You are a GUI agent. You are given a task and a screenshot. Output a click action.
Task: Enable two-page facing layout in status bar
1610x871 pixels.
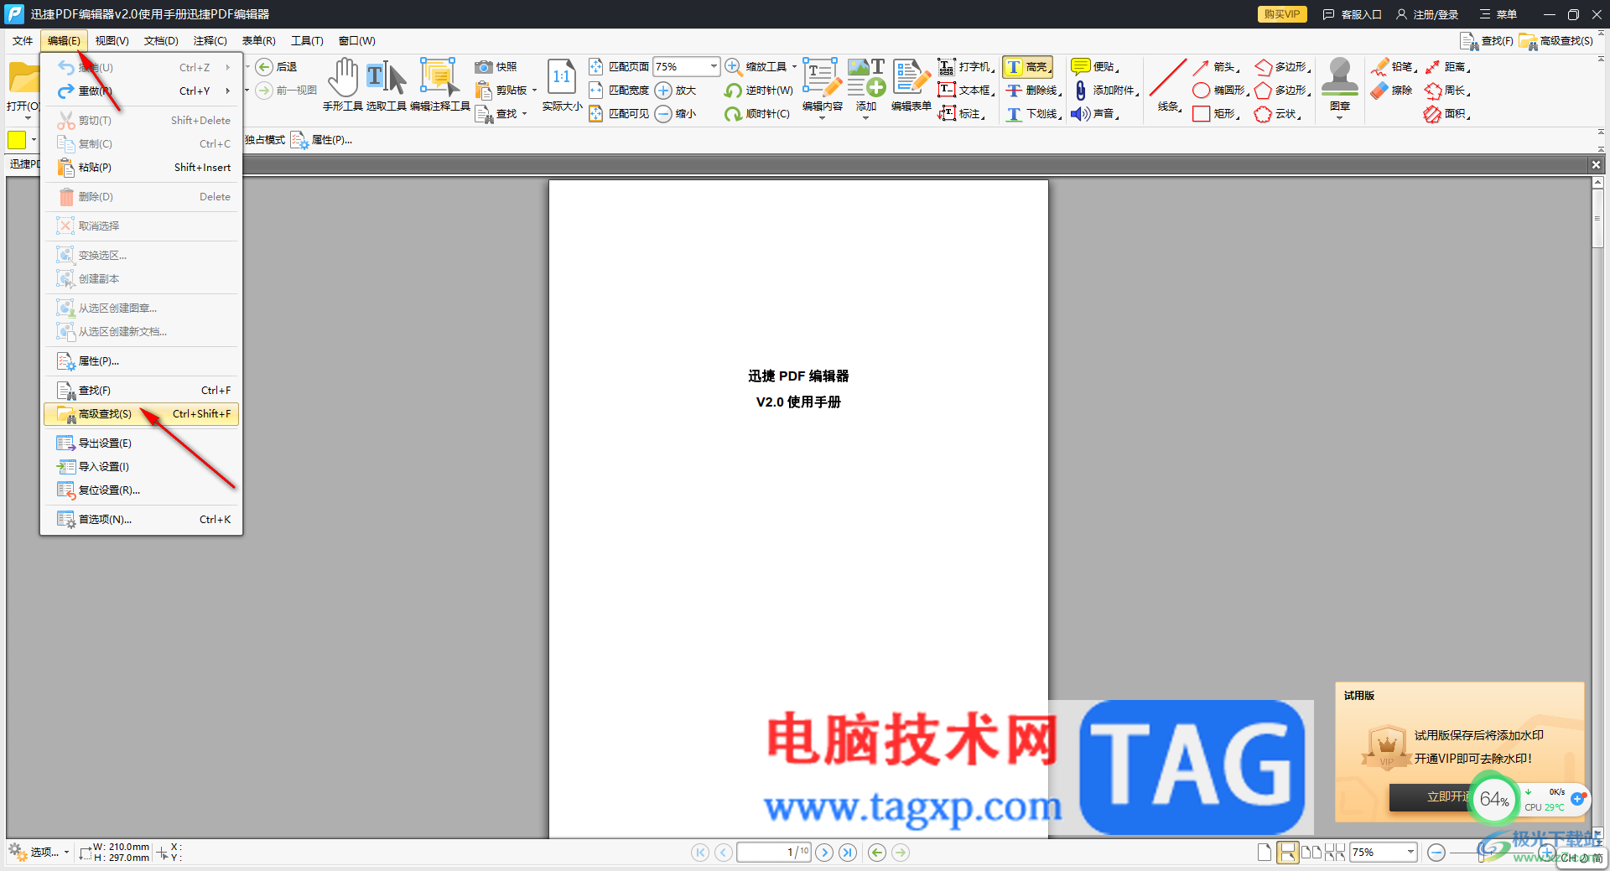coord(1311,853)
